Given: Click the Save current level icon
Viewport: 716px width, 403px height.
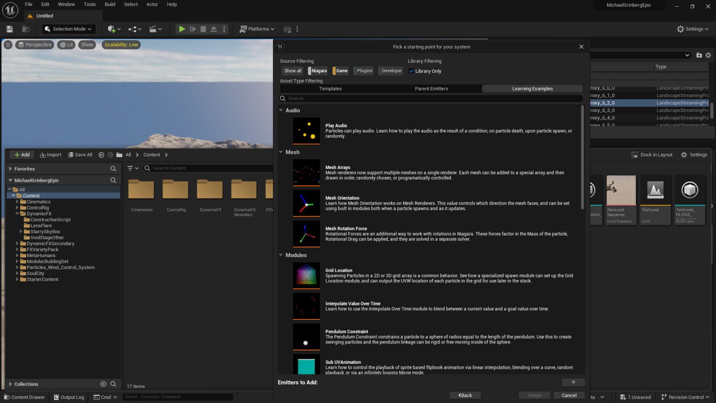Looking at the screenshot, I should pos(9,29).
